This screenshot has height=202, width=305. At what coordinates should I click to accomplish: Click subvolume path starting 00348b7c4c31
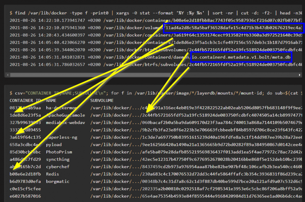pos(196,181)
